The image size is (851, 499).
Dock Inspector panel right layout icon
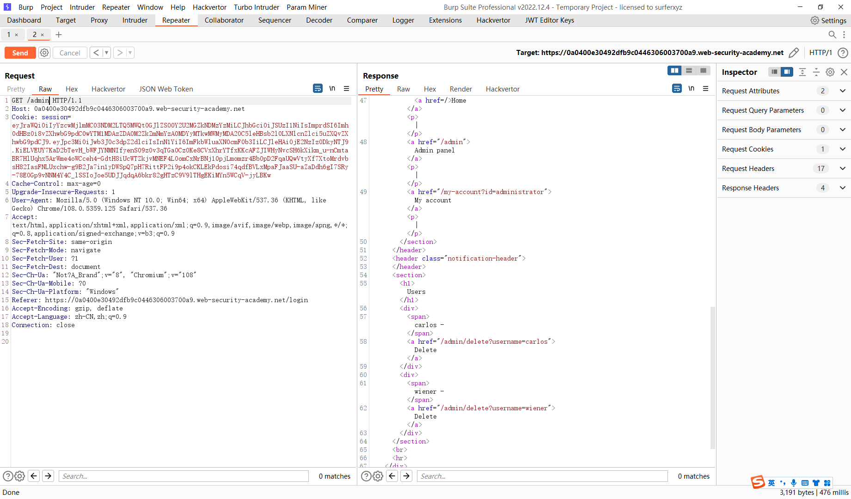[787, 72]
